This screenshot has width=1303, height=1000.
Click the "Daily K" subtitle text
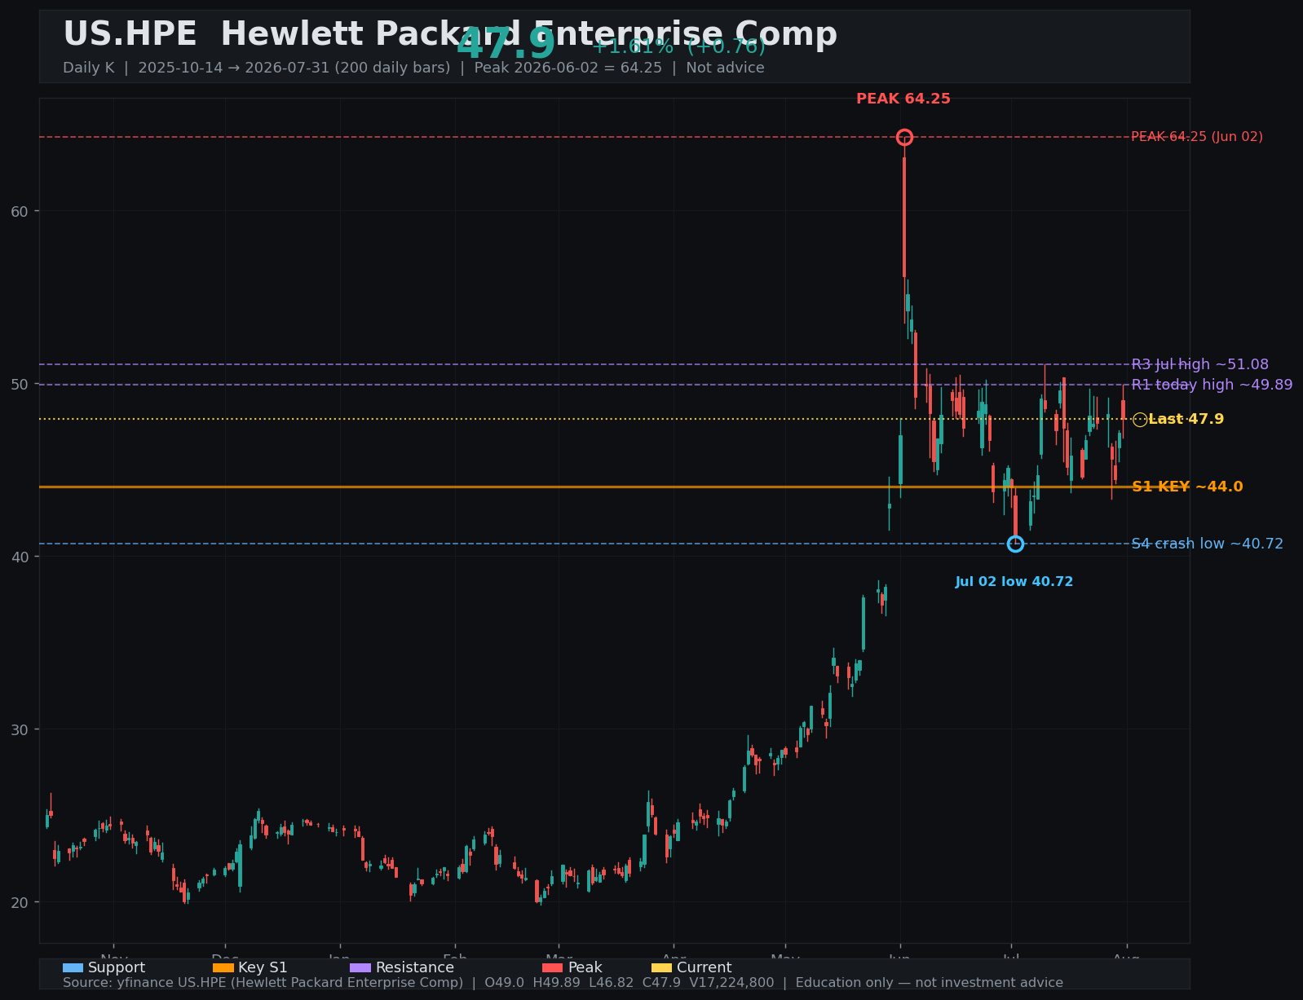pos(89,68)
